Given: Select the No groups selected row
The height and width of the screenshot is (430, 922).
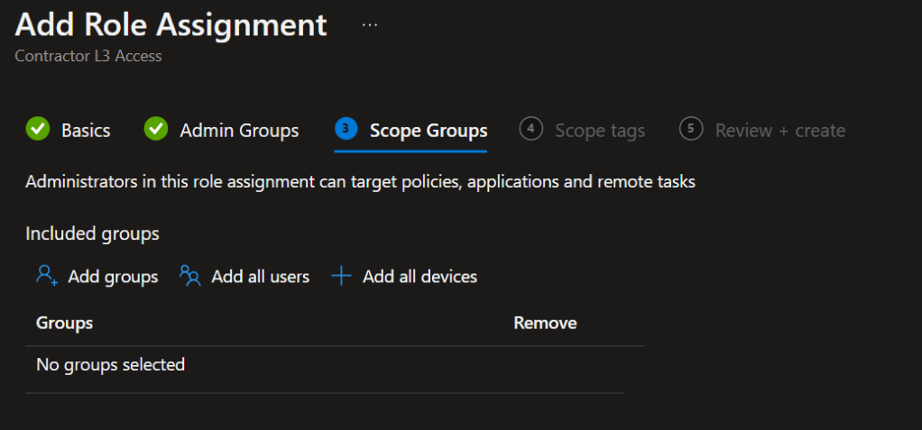Looking at the screenshot, I should (110, 365).
